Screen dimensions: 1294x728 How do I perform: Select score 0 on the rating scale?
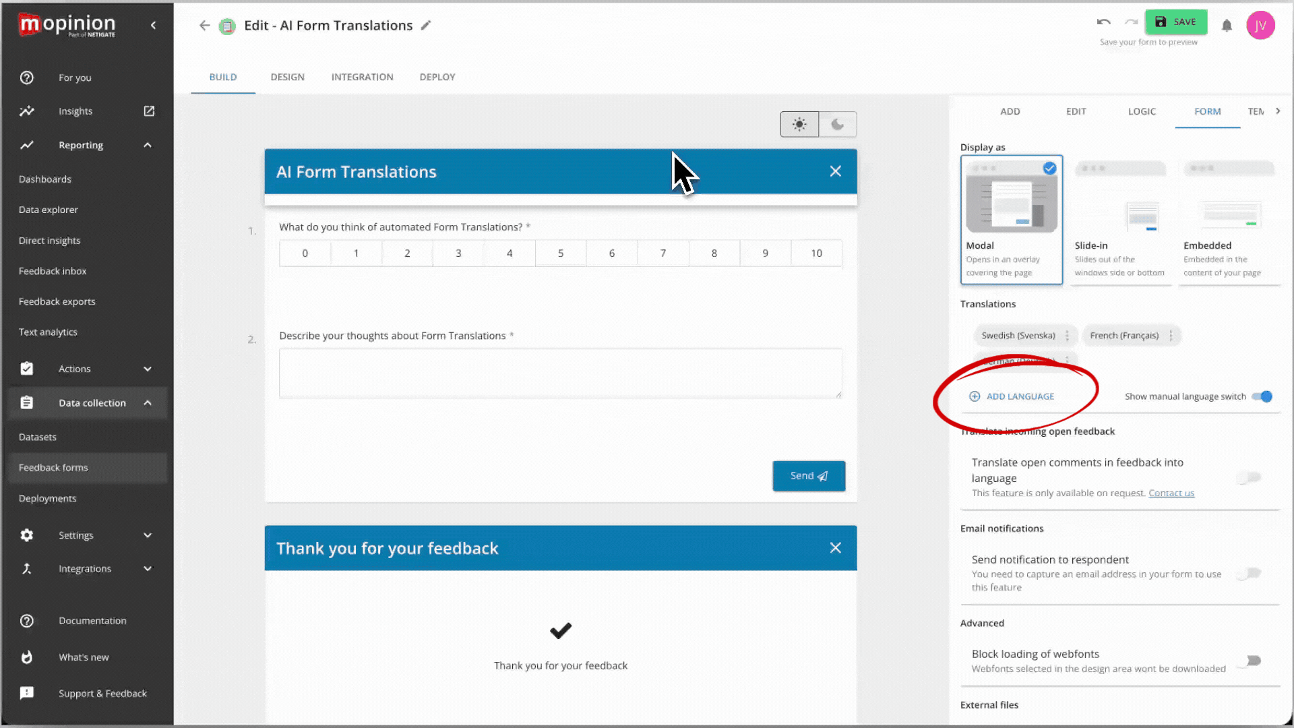click(305, 253)
